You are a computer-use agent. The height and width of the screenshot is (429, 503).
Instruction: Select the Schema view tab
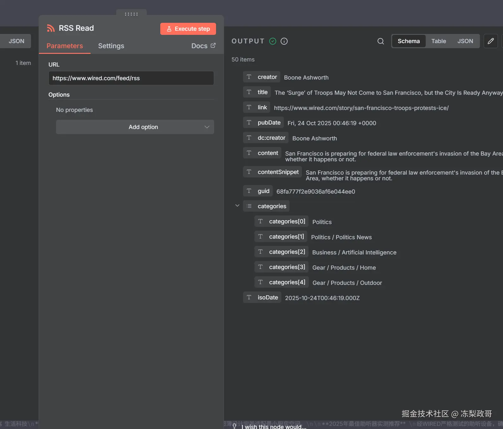tap(409, 41)
